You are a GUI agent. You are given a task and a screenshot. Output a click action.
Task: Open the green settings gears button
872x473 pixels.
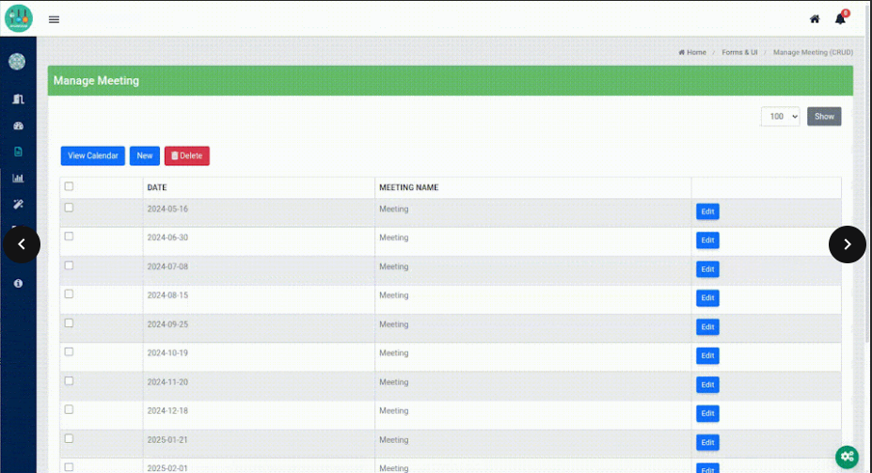pos(847,456)
